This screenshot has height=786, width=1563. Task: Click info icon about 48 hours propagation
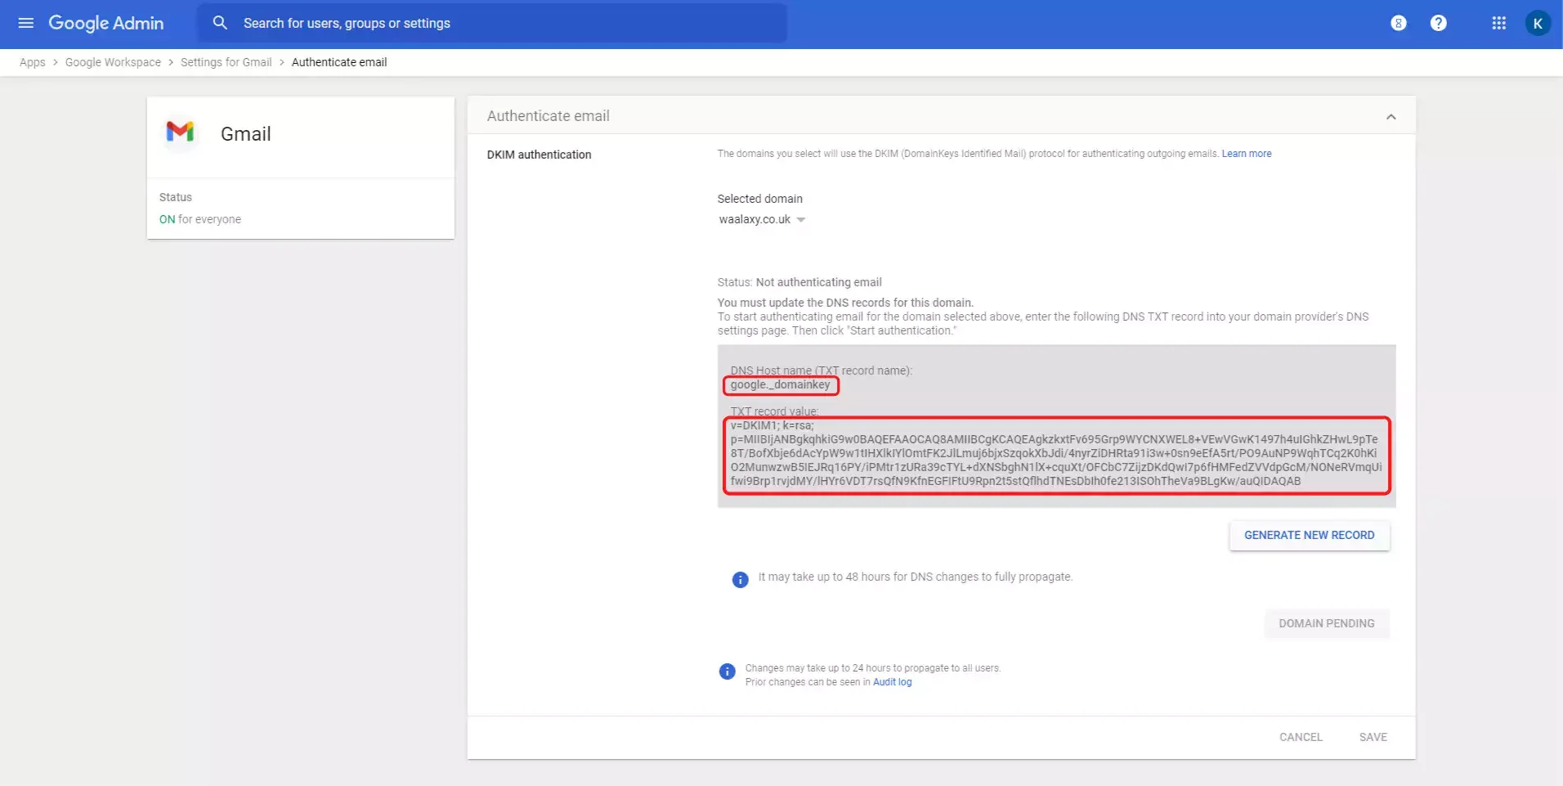740,580
